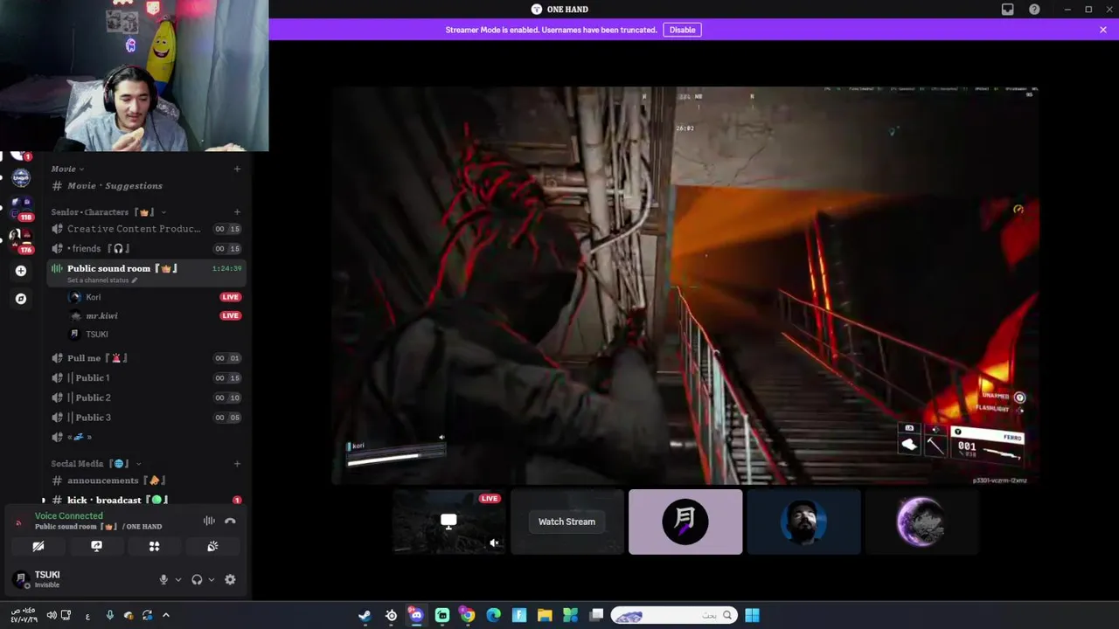
Task: Open Discord help question mark icon
Action: (1035, 10)
